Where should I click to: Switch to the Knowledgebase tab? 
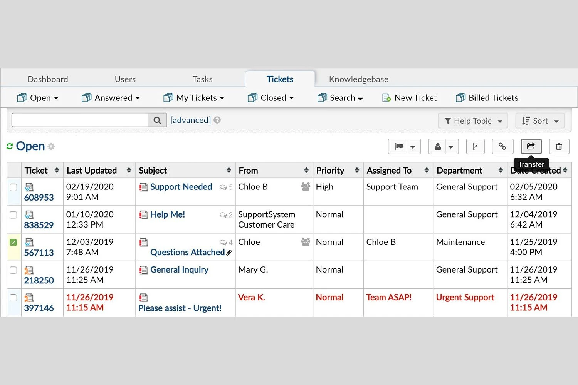coord(358,79)
